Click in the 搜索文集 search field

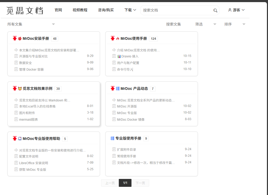pyautogui.click(x=174, y=24)
